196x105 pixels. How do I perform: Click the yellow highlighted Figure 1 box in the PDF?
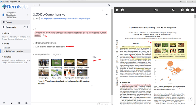click(169, 50)
